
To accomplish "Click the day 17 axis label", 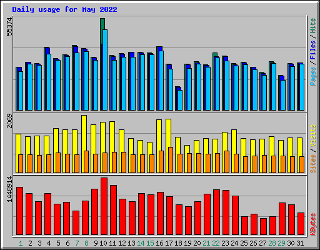I will point(169,243).
